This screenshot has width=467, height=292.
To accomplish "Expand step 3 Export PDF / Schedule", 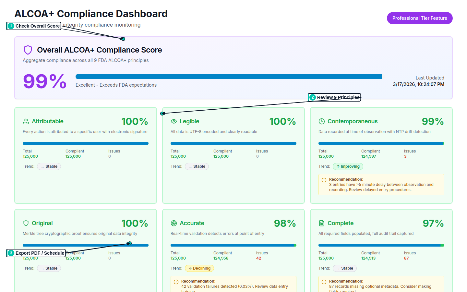I will (36, 253).
